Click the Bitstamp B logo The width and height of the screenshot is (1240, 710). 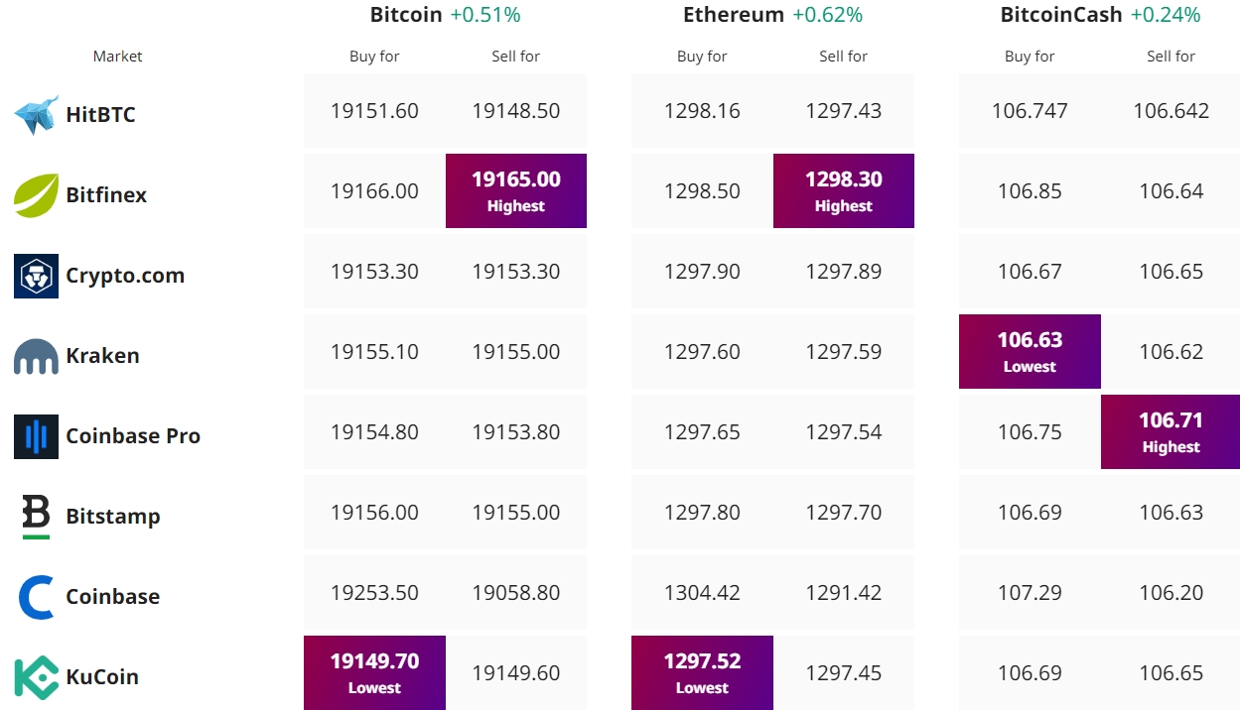pos(36,517)
